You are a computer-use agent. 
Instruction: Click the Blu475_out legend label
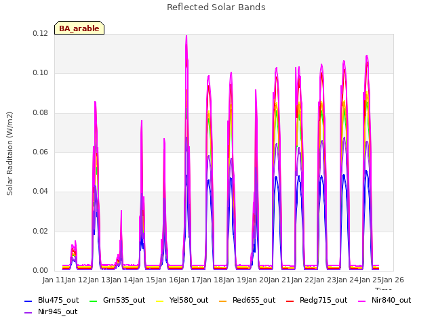pos(58,300)
